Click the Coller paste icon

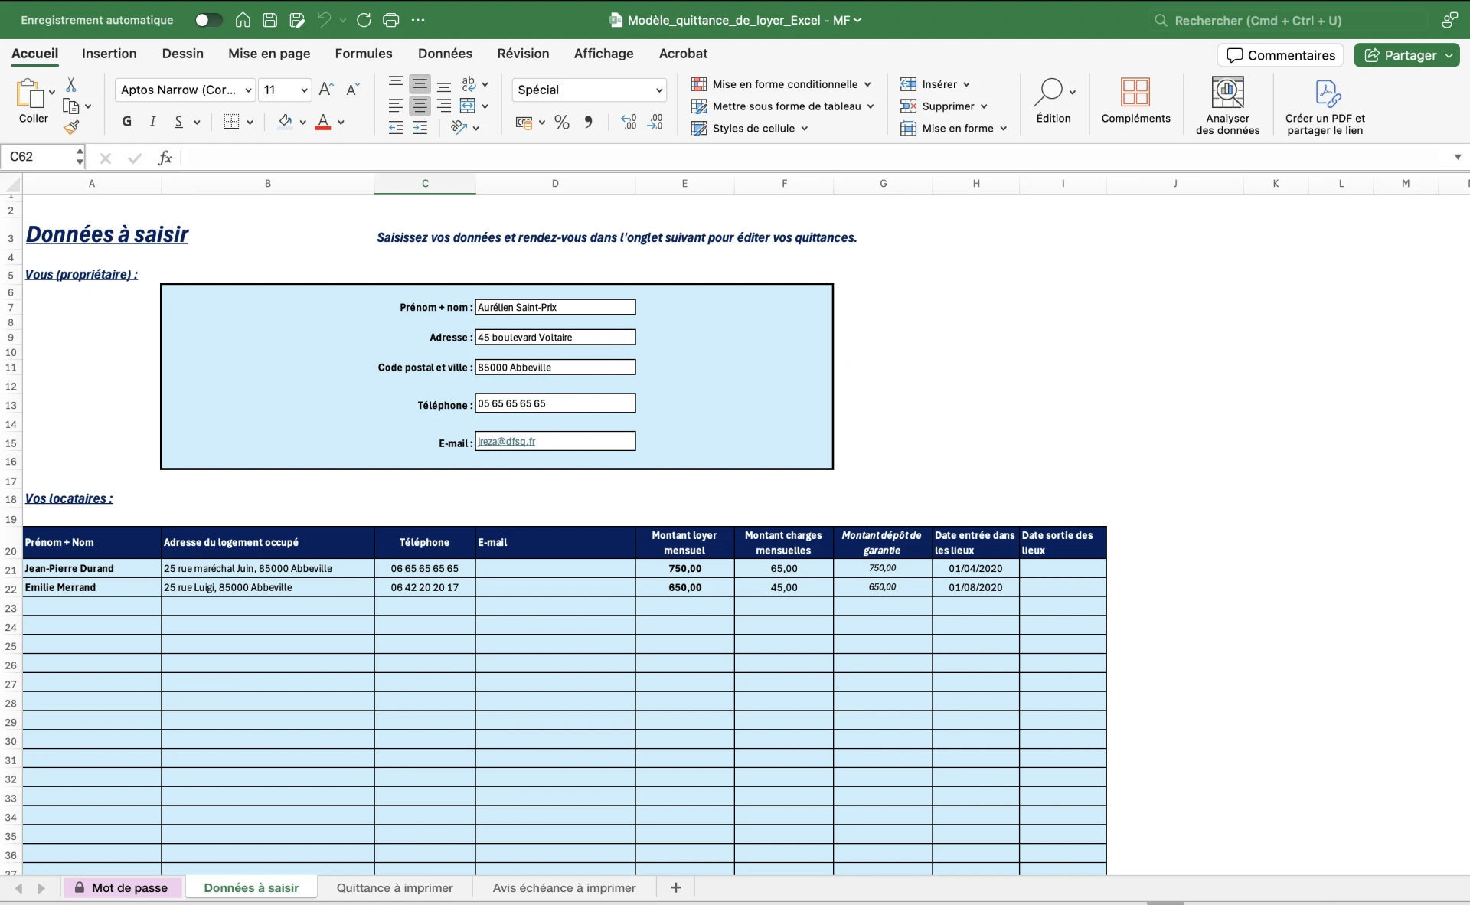coord(30,93)
